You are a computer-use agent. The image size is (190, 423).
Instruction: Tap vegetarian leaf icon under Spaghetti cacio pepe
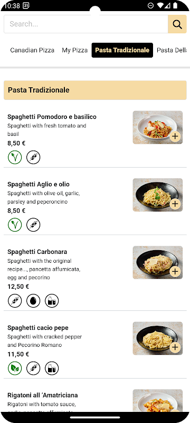15,368
